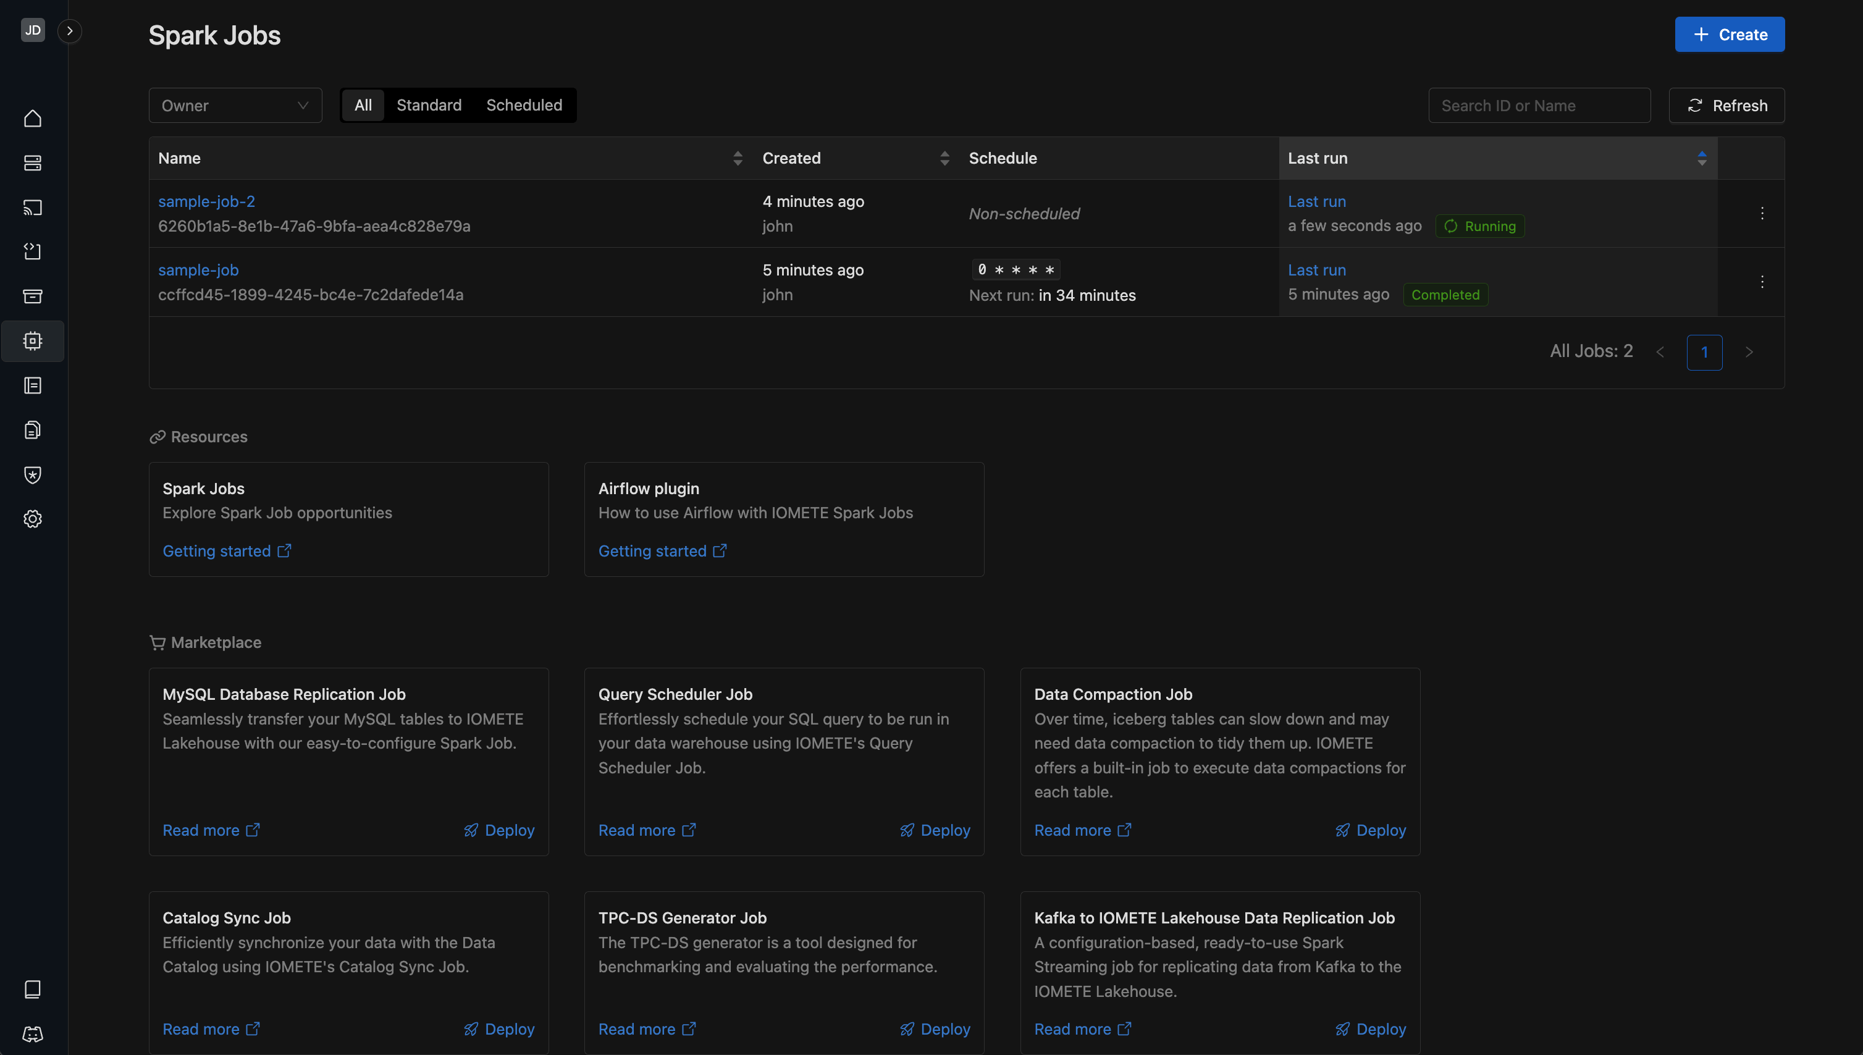Open the documents copy sidebar icon
1863x1055 pixels.
coord(33,430)
